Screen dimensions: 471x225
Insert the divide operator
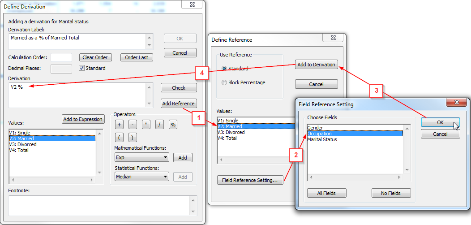point(159,125)
